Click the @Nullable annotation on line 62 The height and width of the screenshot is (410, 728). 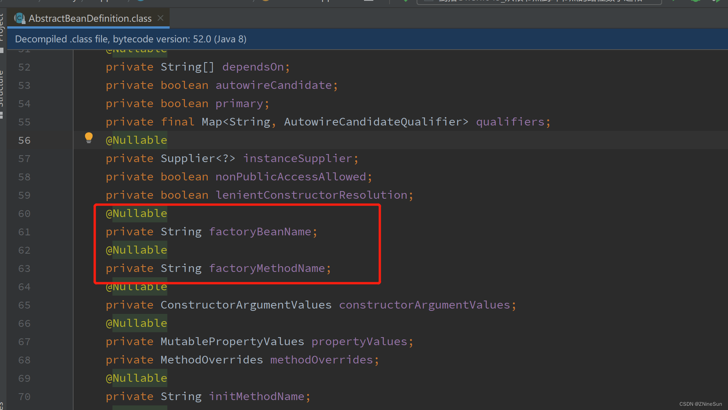(x=136, y=250)
